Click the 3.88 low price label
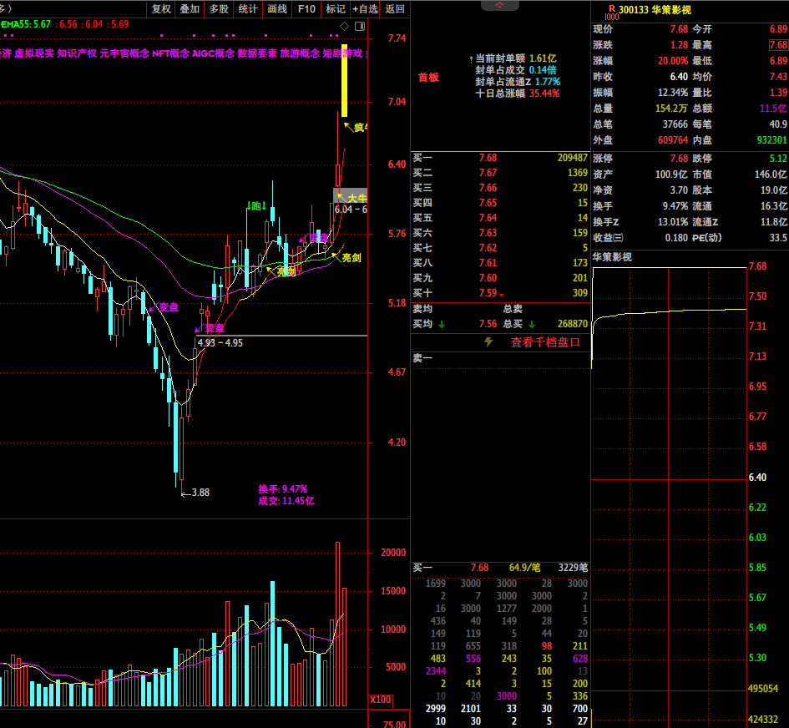The width and height of the screenshot is (789, 728). coord(200,493)
